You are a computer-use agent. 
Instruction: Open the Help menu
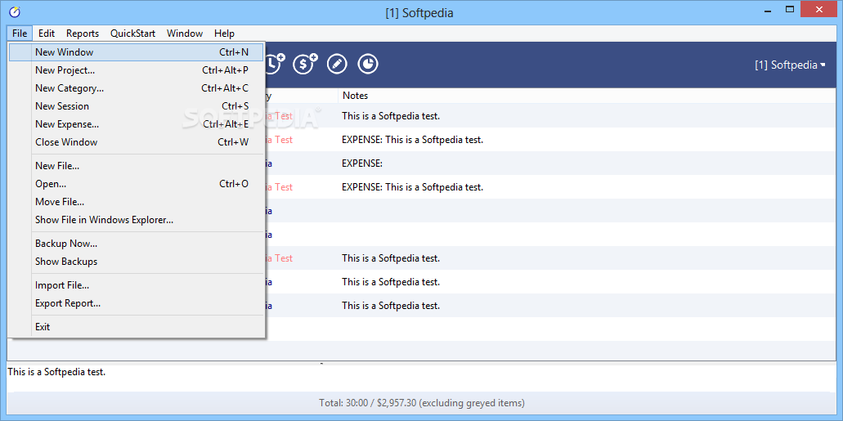point(224,34)
